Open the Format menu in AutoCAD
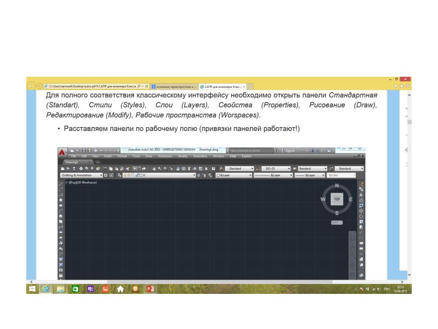Viewport: 438px width, 329px height. point(122,156)
